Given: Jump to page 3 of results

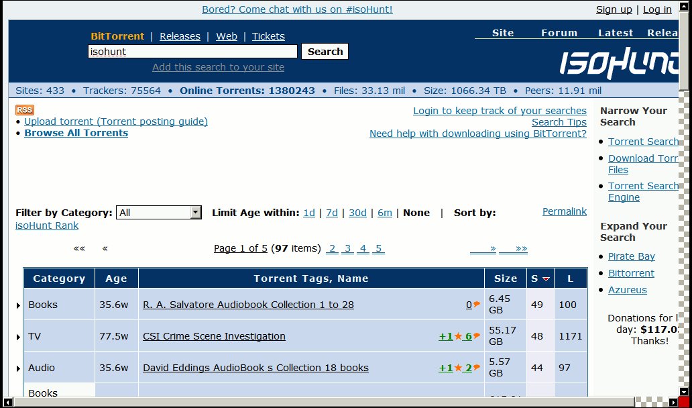Looking at the screenshot, I should coord(347,249).
